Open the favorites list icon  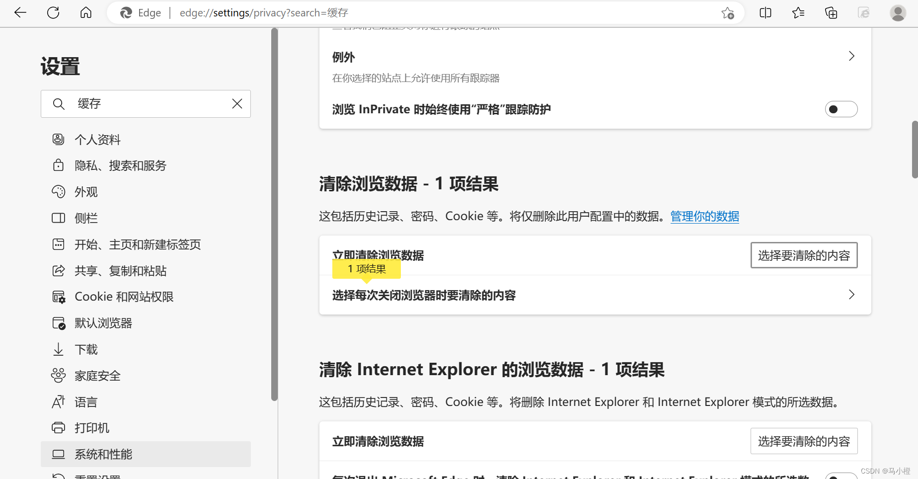click(798, 13)
